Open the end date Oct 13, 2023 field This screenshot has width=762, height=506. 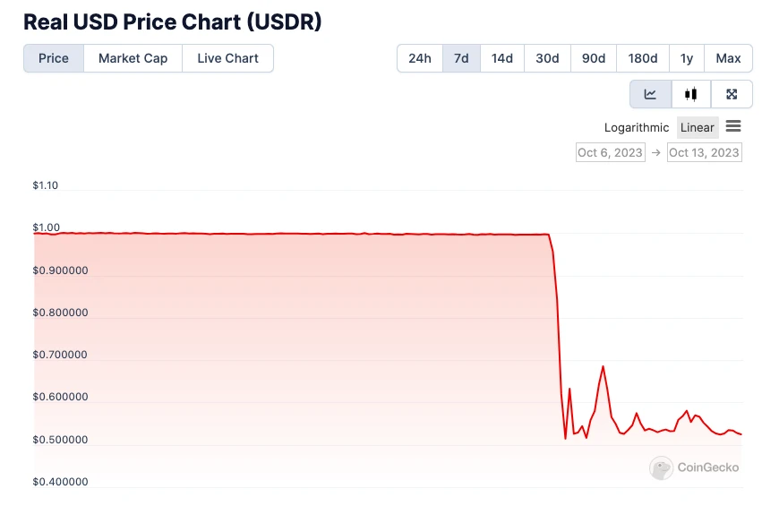tap(705, 152)
